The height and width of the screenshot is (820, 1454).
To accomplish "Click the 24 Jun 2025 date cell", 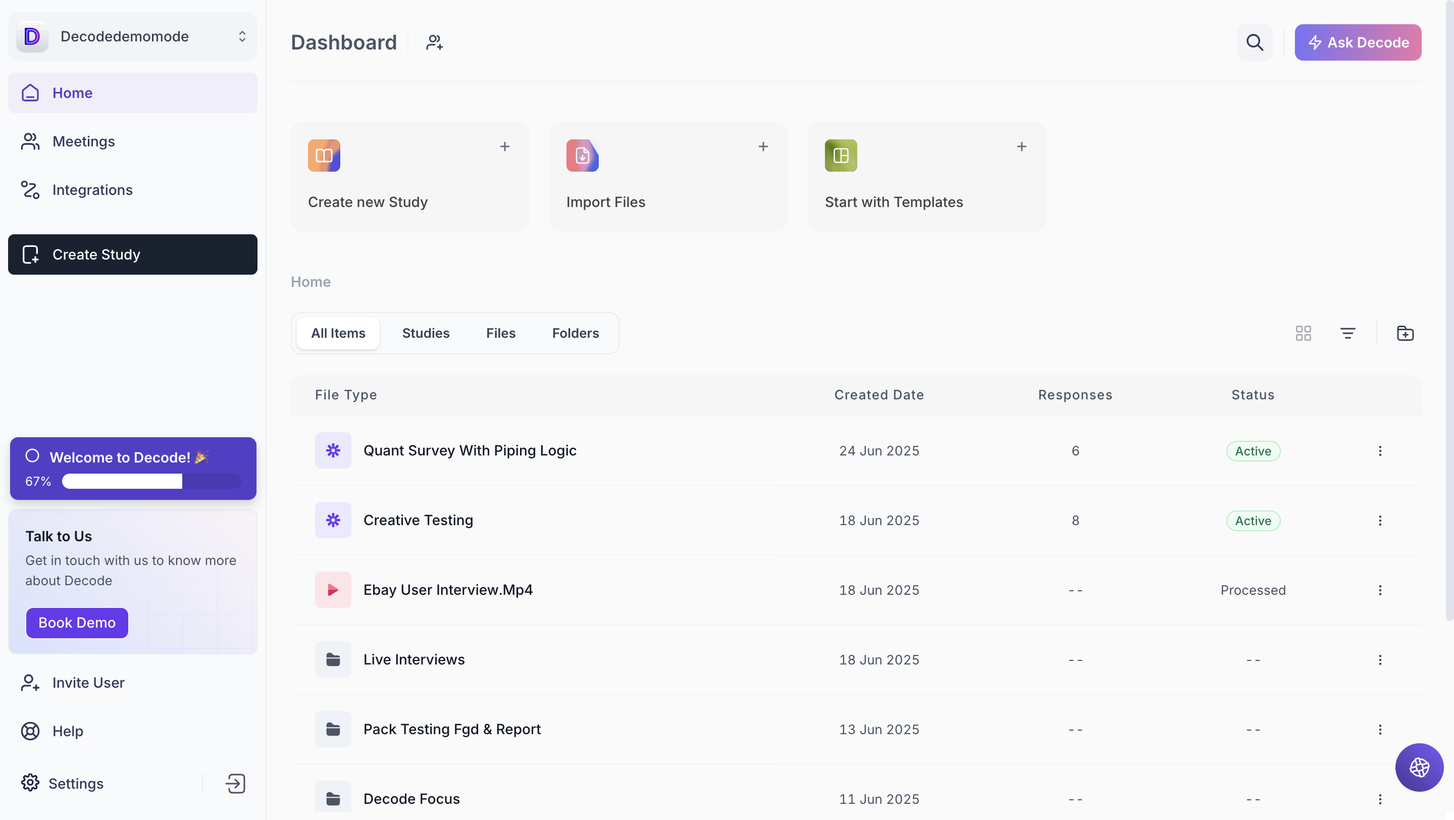I will pyautogui.click(x=879, y=451).
